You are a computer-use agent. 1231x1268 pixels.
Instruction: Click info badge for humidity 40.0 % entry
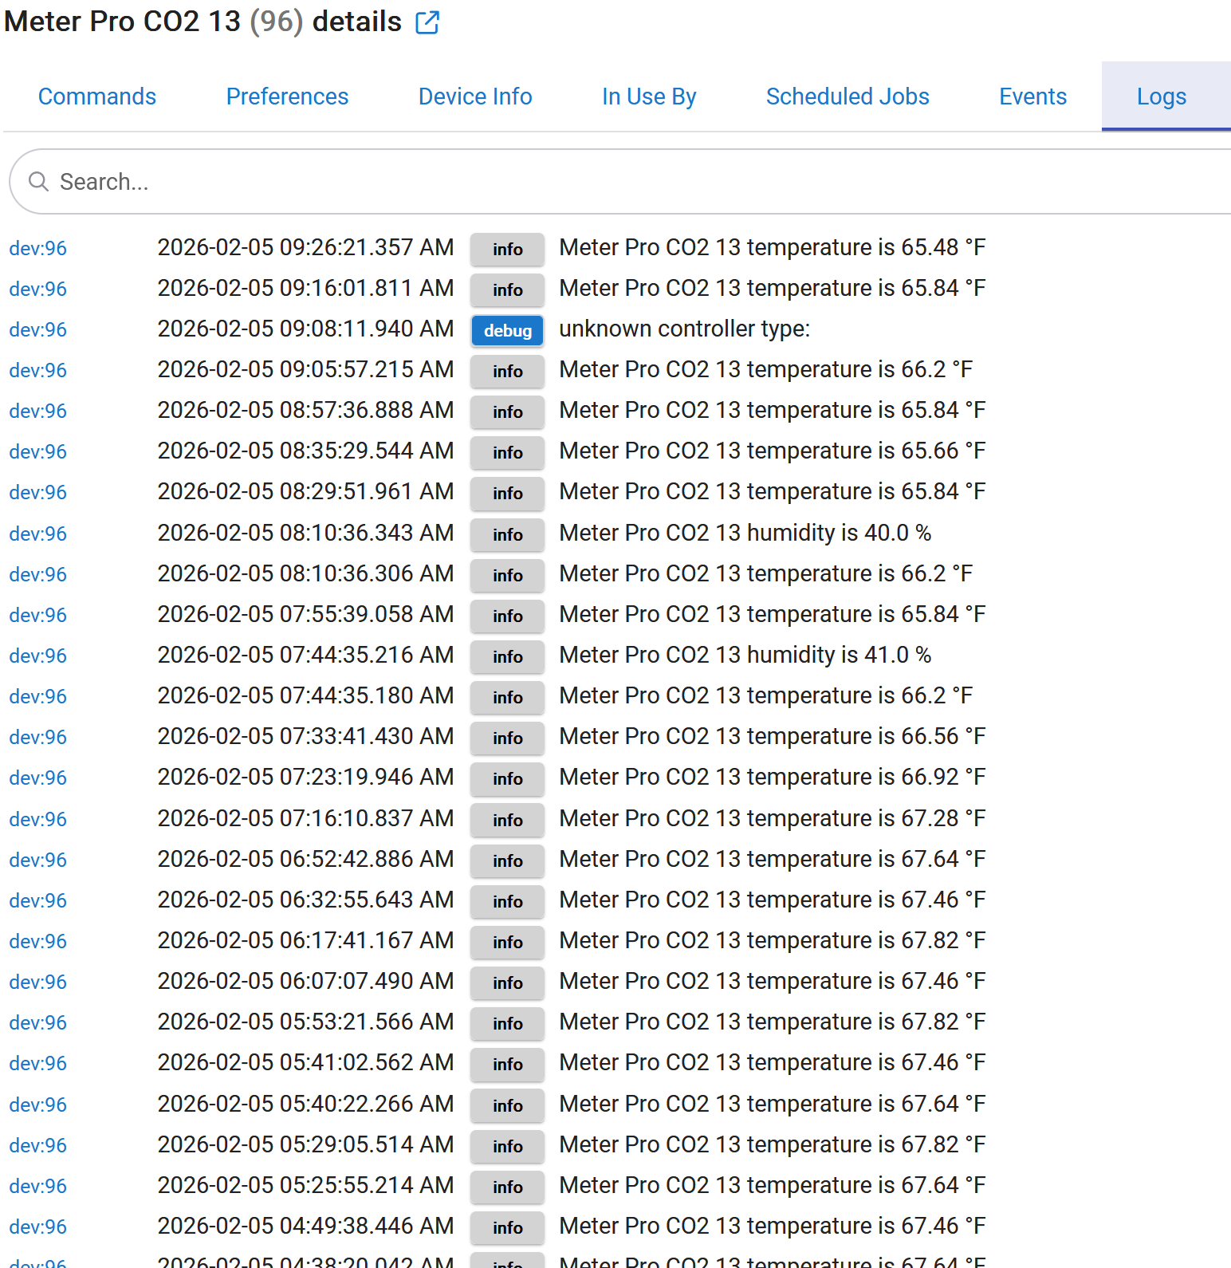click(507, 534)
